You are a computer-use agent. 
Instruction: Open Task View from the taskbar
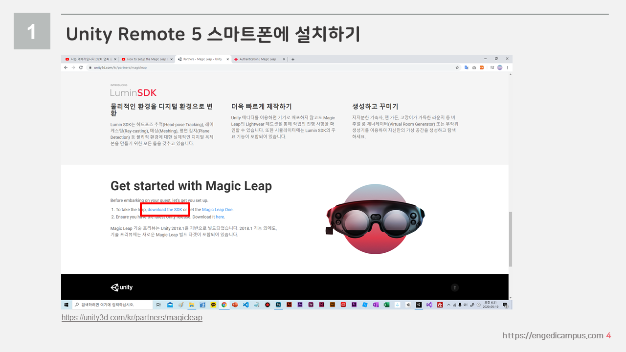tap(158, 305)
